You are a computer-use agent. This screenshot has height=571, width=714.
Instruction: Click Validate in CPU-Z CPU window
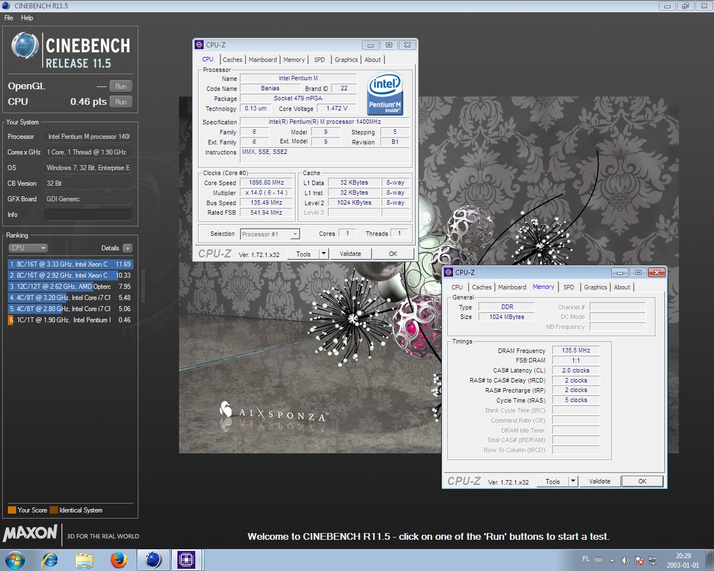click(350, 254)
